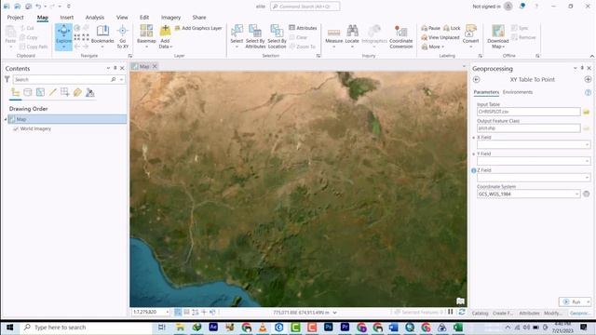The image size is (596, 335).
Task: Open the Bookmarks menu
Action: point(102,36)
